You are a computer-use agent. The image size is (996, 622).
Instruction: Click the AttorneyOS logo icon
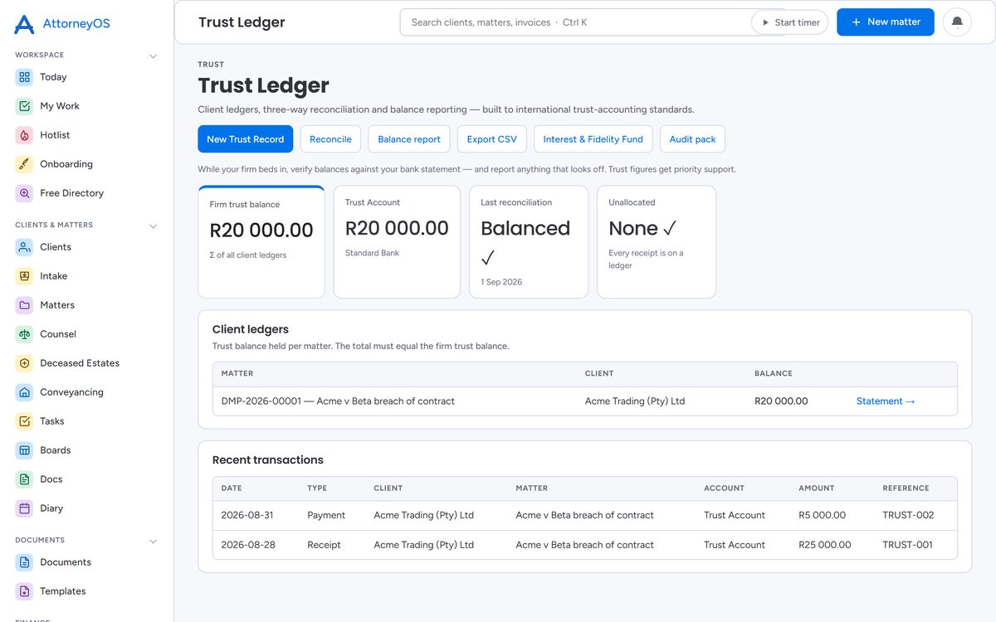point(24,24)
